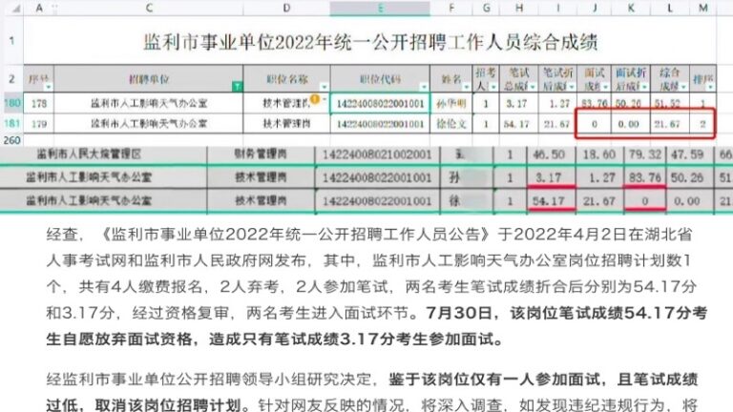
Task: Select column I header
Action: 557,8
